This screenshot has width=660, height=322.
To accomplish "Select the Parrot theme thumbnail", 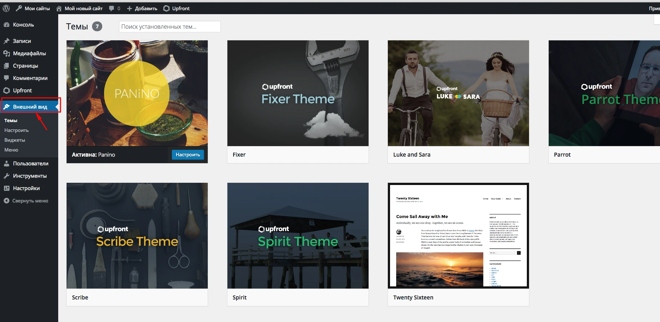I will pos(604,93).
